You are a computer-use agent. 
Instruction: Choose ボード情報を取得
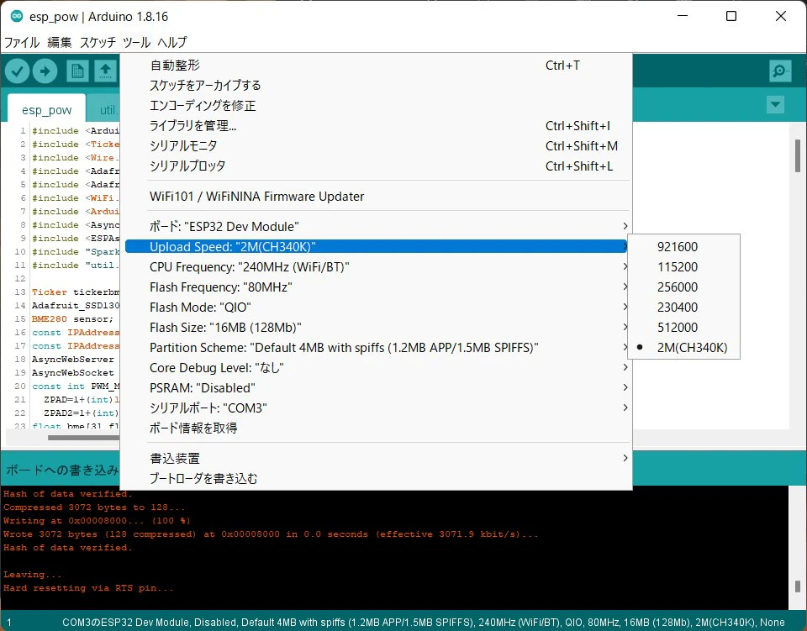[x=377, y=428]
